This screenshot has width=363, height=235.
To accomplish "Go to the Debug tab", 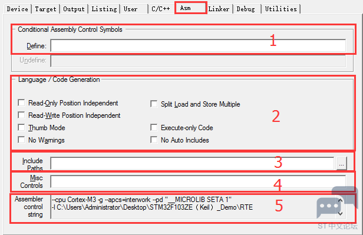I will [x=247, y=9].
